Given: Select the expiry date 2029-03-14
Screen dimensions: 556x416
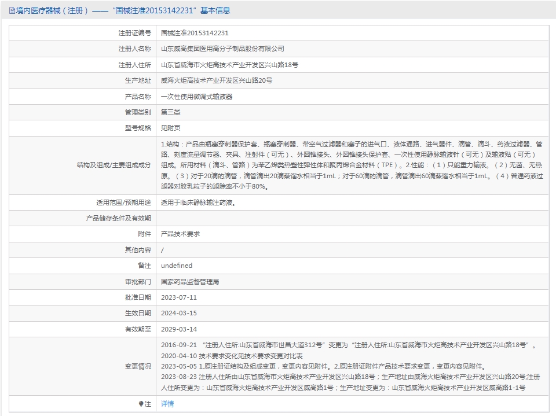Looking at the screenshot, I should (x=179, y=329).
